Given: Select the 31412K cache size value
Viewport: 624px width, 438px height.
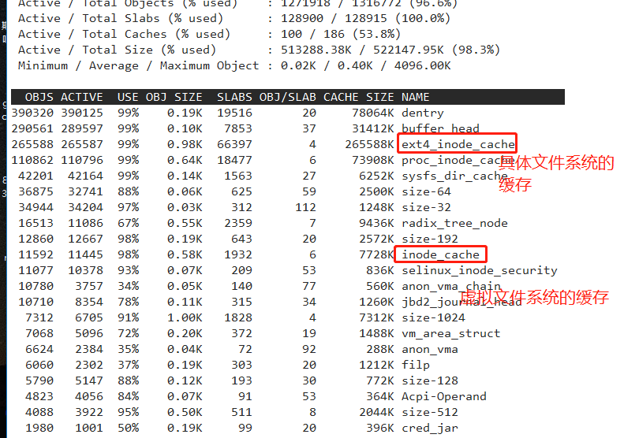Looking at the screenshot, I should click(373, 128).
